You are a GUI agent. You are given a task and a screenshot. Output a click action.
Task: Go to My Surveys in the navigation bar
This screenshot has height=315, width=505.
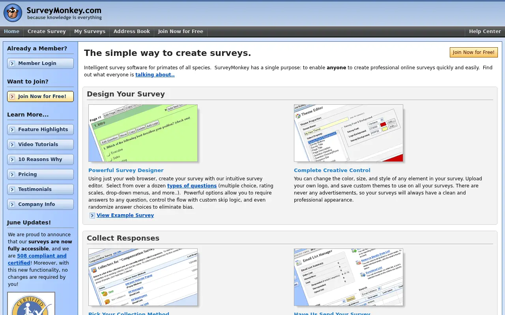click(x=90, y=31)
